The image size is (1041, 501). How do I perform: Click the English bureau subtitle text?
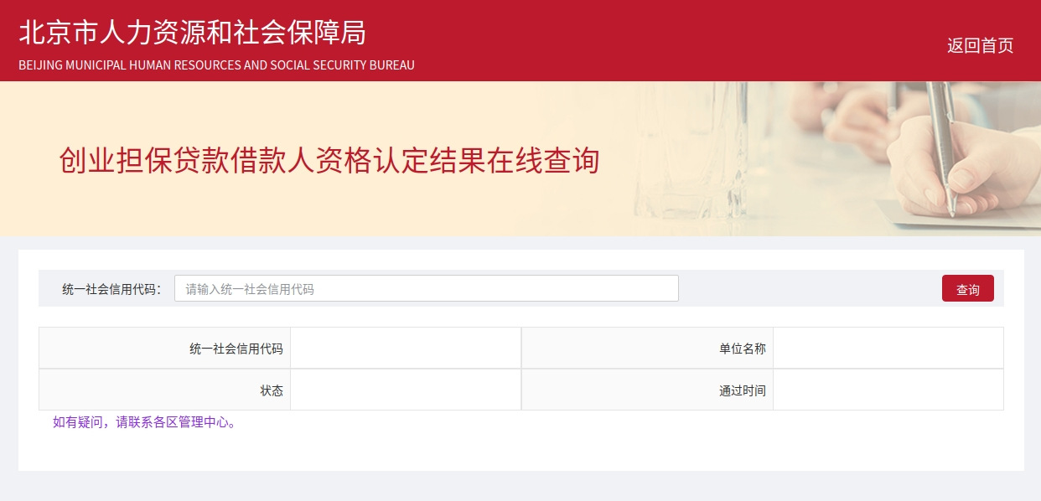point(216,65)
